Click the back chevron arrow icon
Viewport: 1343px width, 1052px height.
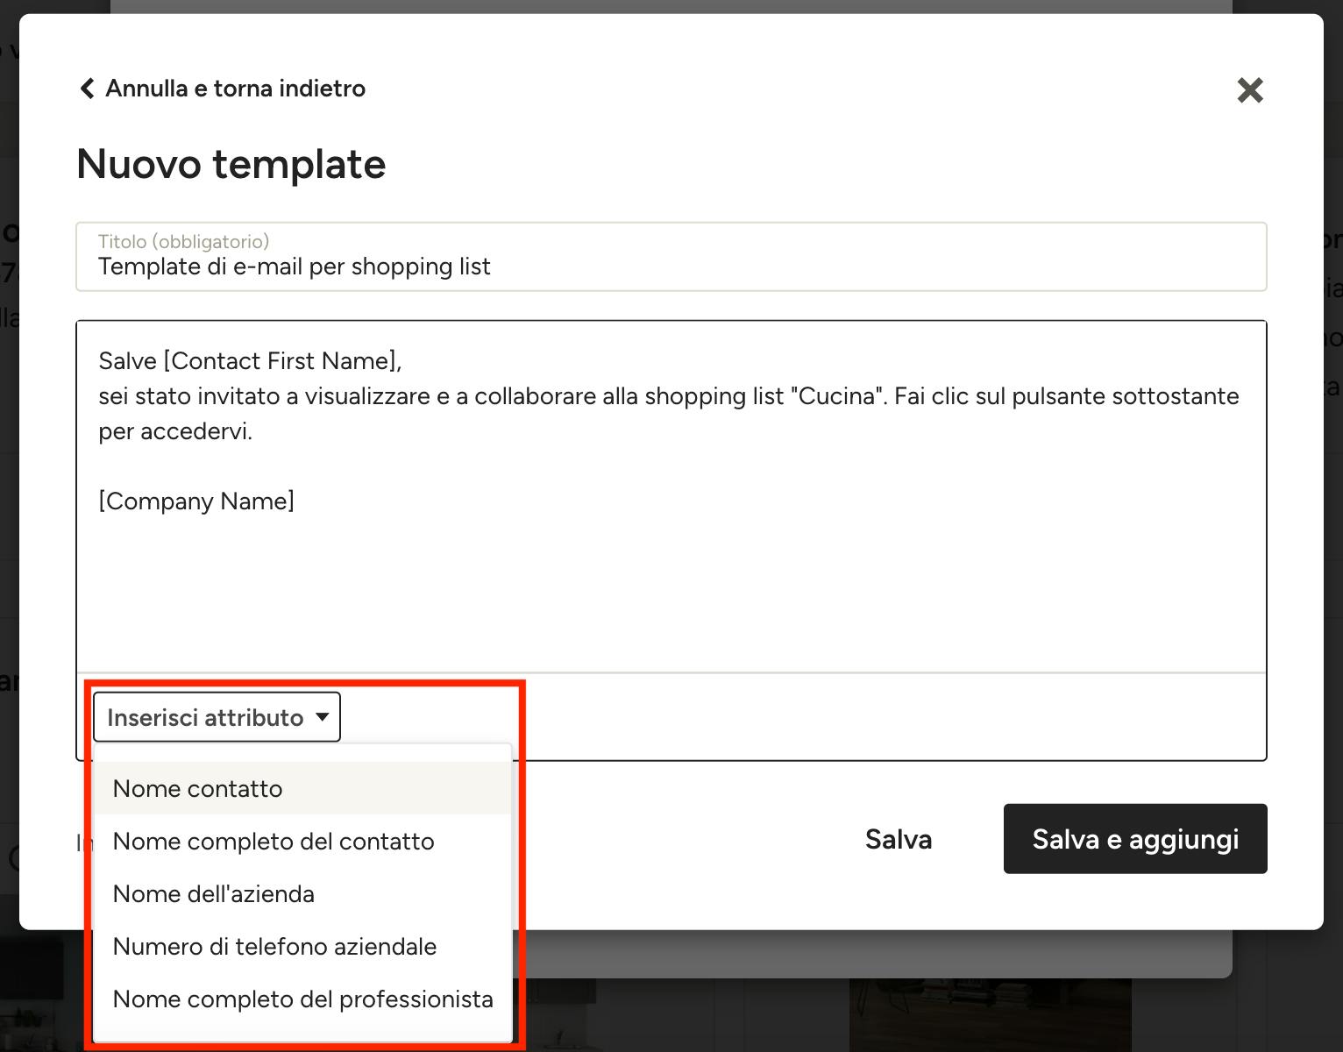[x=87, y=89]
